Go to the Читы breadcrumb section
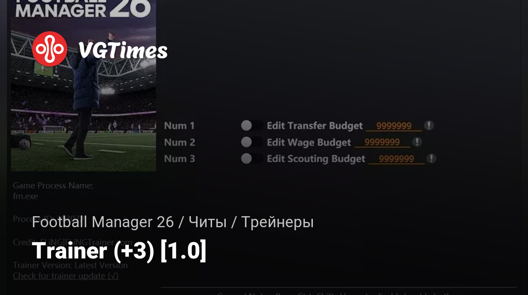This screenshot has height=295, width=528. [x=208, y=222]
